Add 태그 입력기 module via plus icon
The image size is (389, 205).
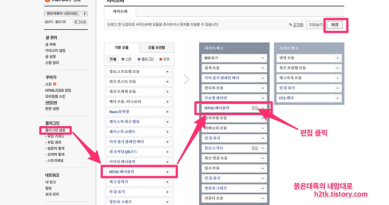(167, 182)
